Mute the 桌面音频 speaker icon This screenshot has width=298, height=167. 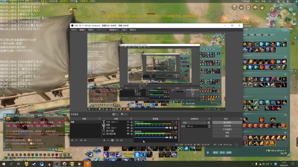[171, 137]
